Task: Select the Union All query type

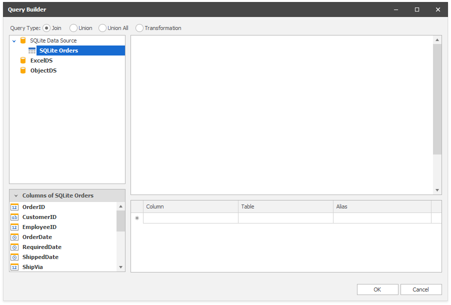Action: pos(102,28)
